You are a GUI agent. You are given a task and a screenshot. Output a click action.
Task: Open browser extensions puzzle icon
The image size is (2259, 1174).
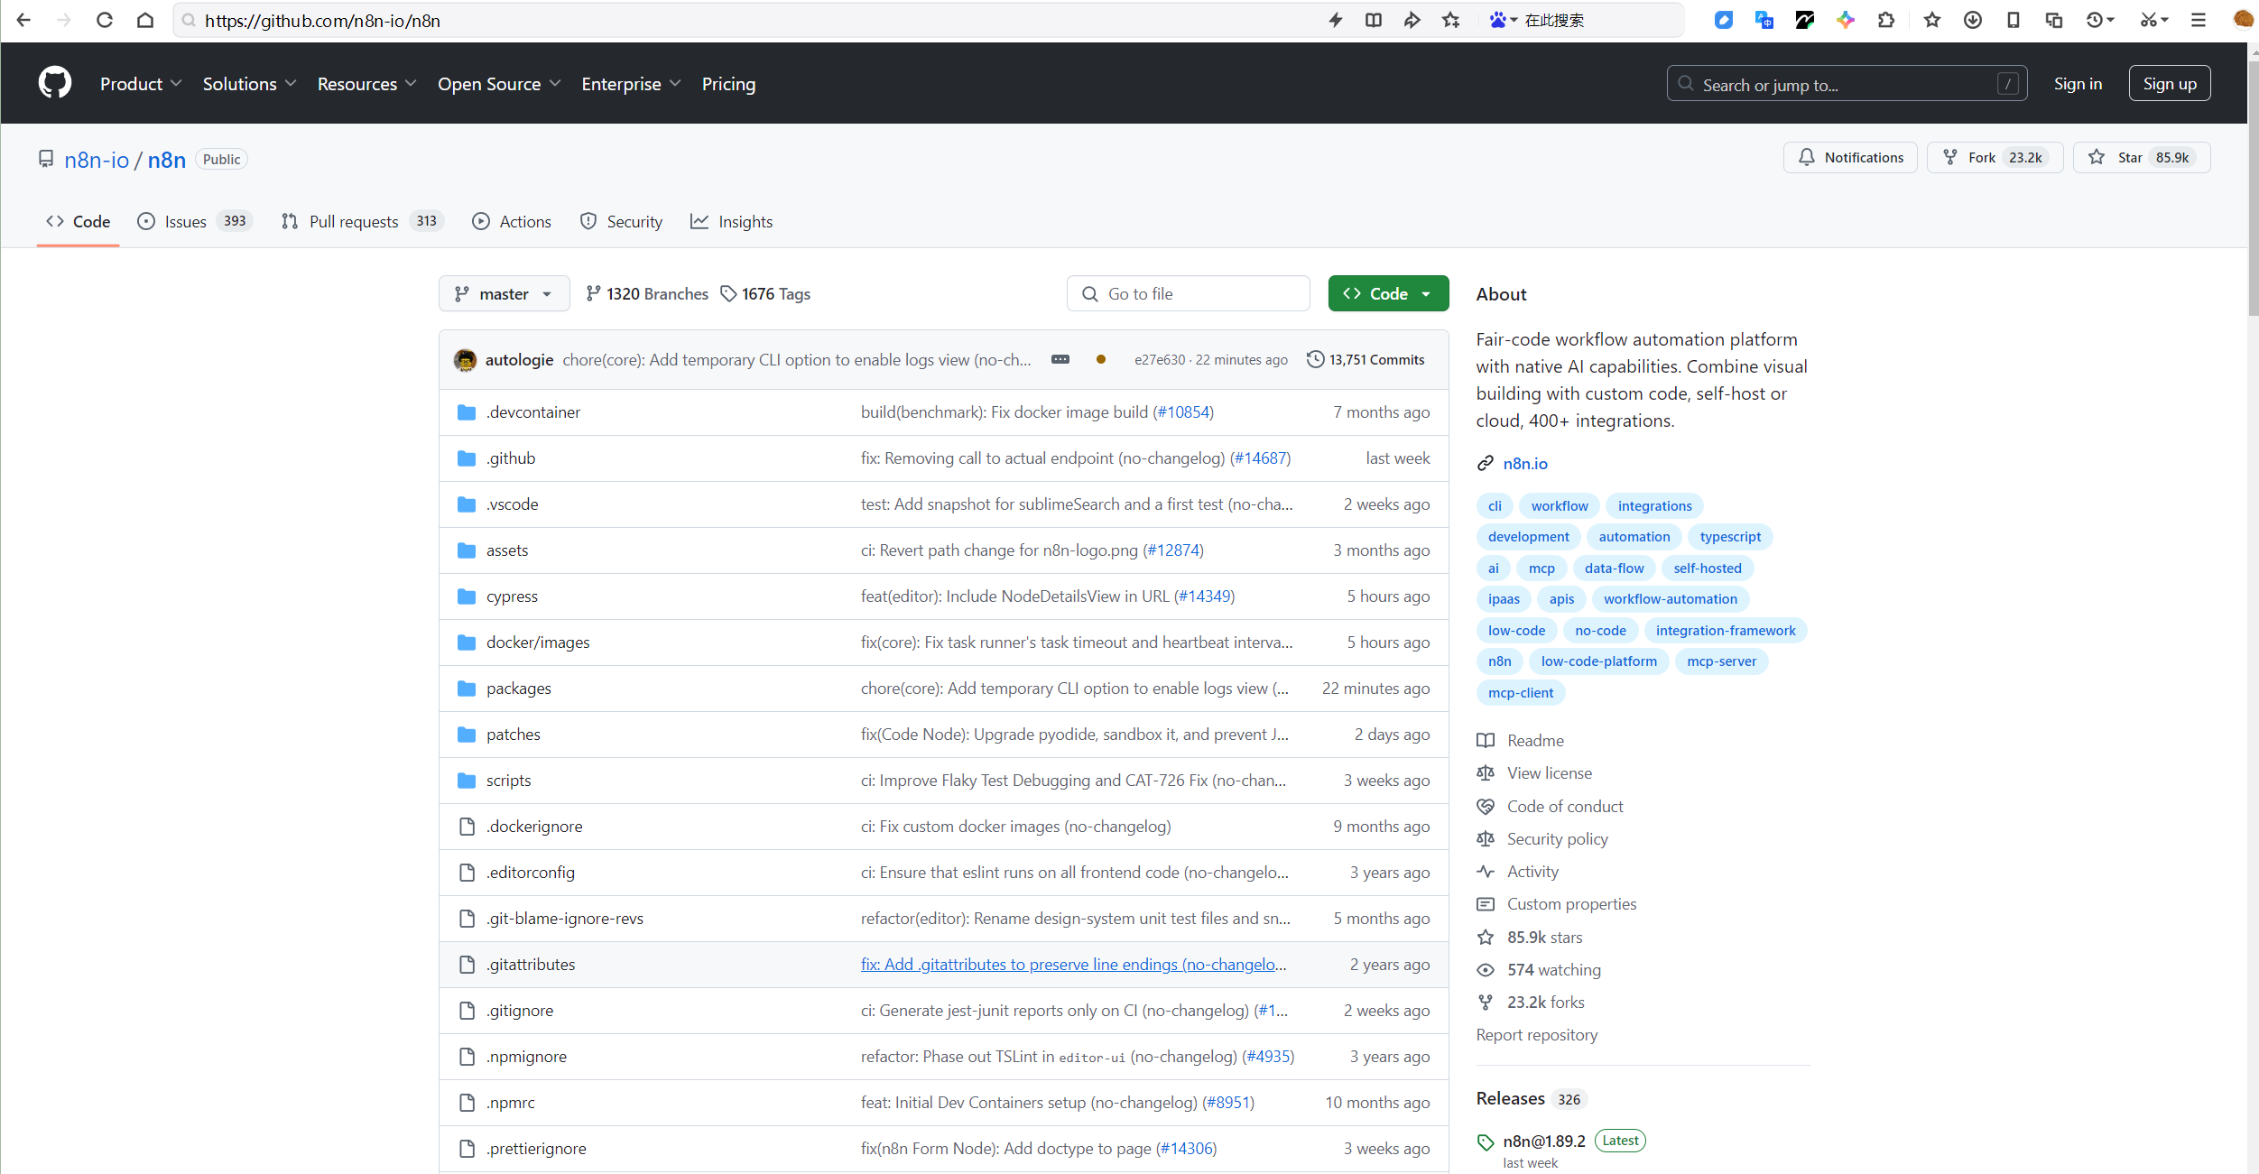click(1885, 20)
